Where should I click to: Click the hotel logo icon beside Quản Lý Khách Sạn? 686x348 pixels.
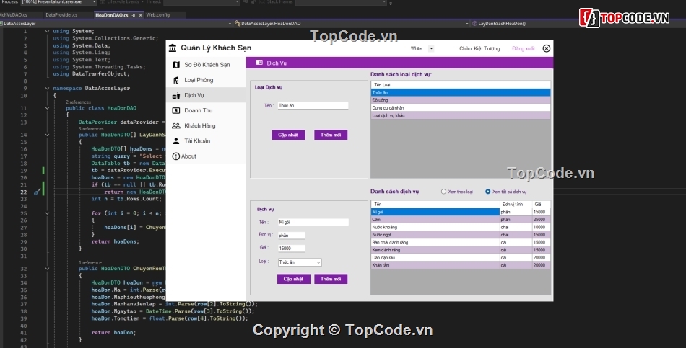(172, 48)
